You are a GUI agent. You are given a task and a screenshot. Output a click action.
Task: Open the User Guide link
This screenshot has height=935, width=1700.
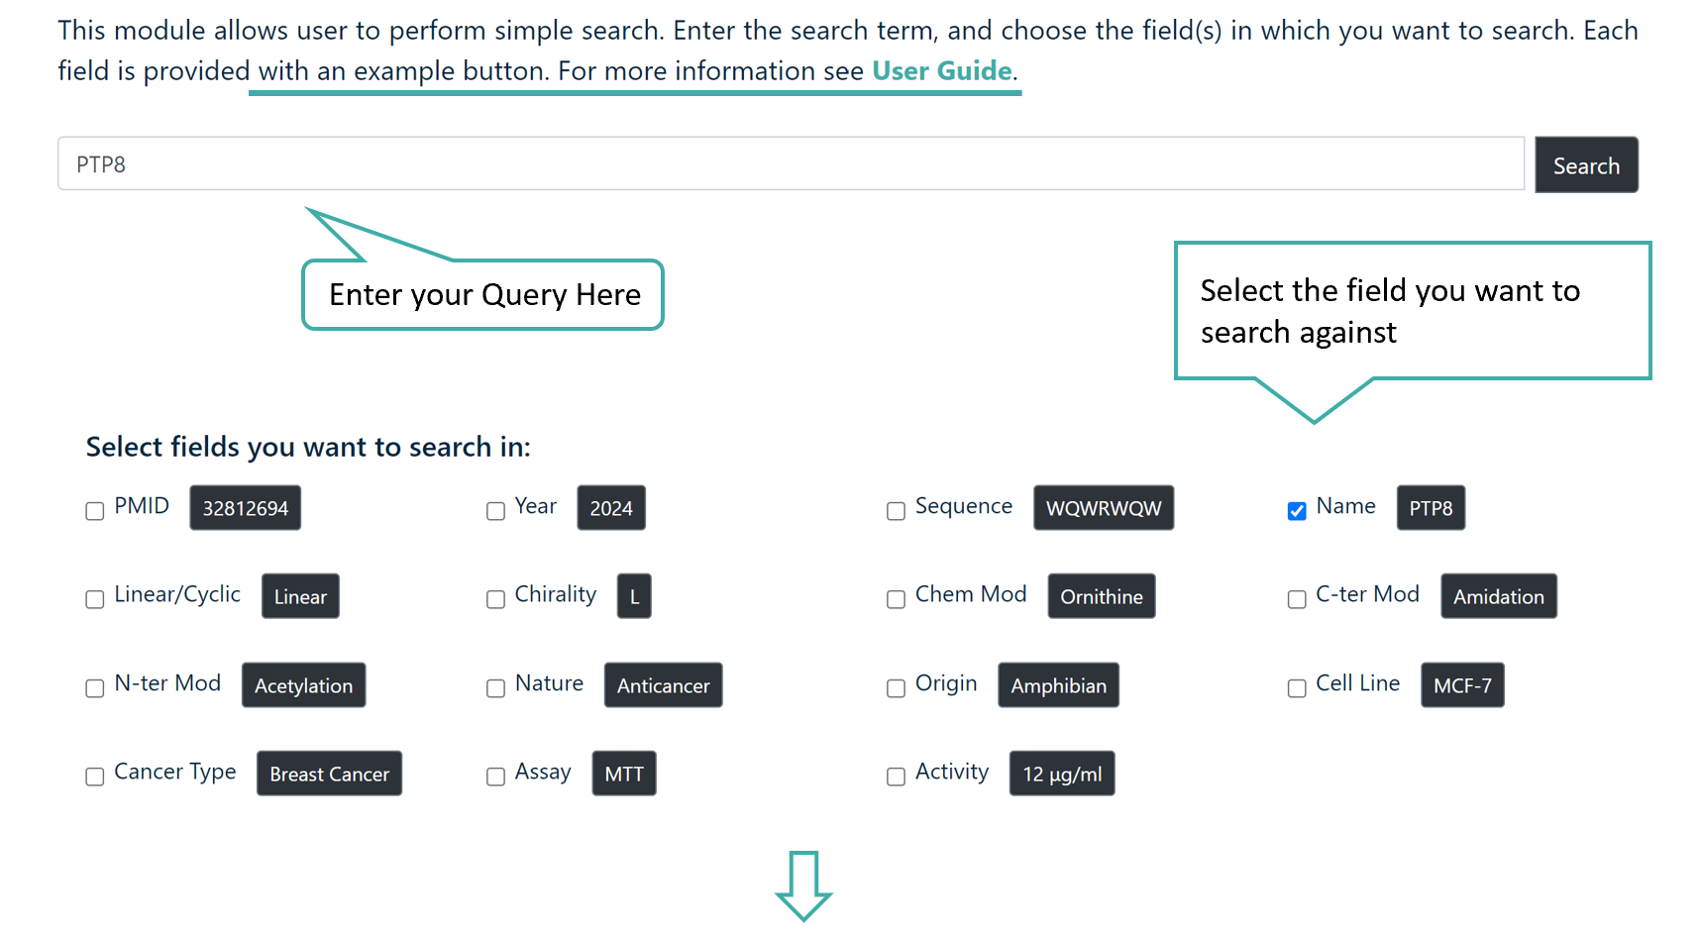click(941, 70)
